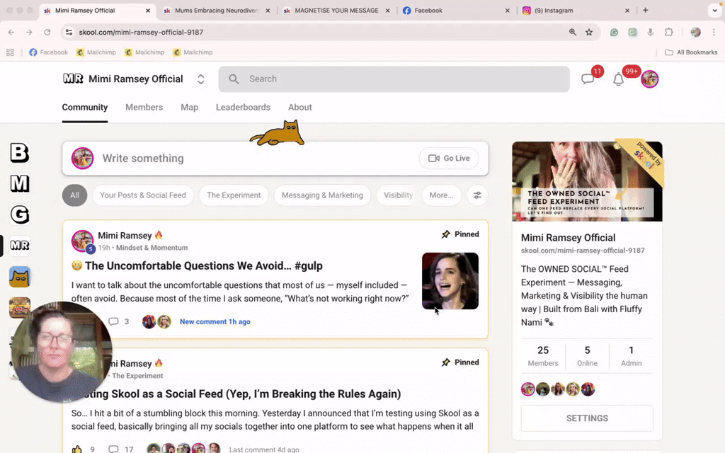Open the apps grid icon in the bookmarks bar

tap(10, 52)
